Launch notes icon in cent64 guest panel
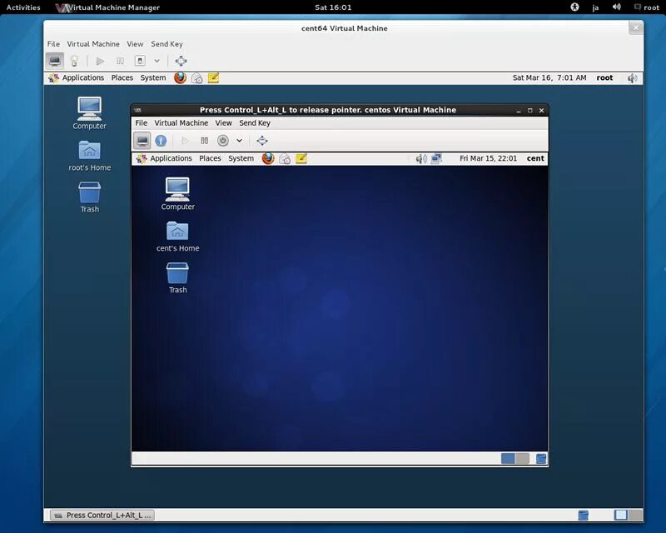Viewport: 666px width, 533px height. coord(213,77)
